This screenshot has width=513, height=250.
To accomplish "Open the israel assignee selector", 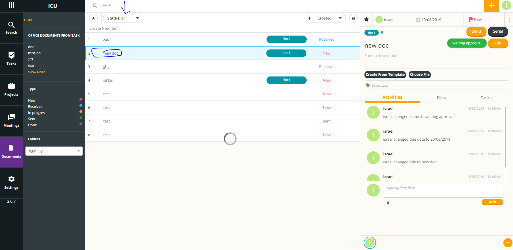I will pyautogui.click(x=385, y=20).
